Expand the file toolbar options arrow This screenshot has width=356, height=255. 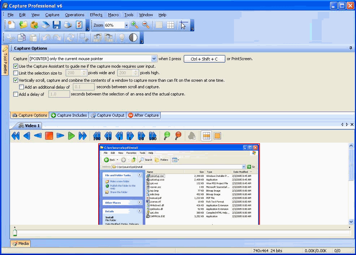[x=88, y=25]
